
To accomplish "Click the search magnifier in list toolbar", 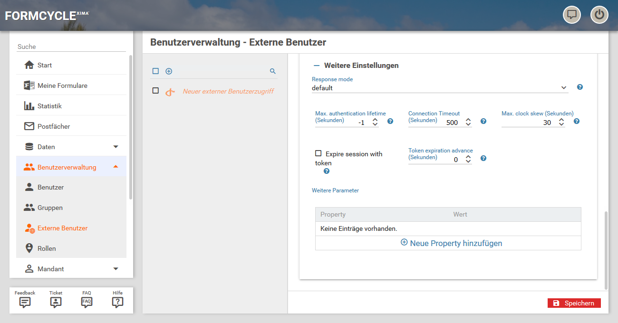I will coord(273,71).
